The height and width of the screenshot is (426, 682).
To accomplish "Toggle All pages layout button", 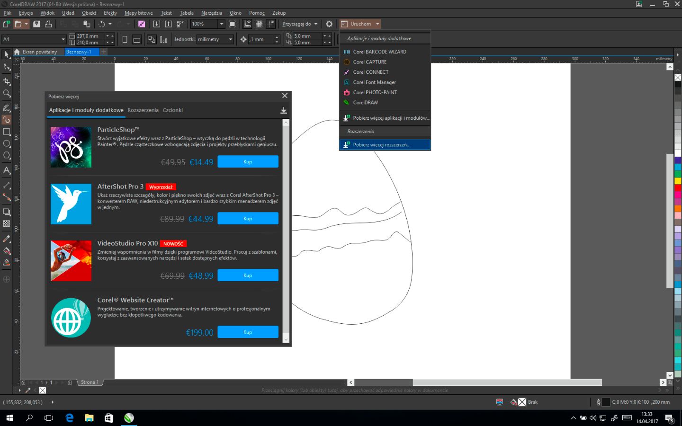I will pyautogui.click(x=152, y=39).
